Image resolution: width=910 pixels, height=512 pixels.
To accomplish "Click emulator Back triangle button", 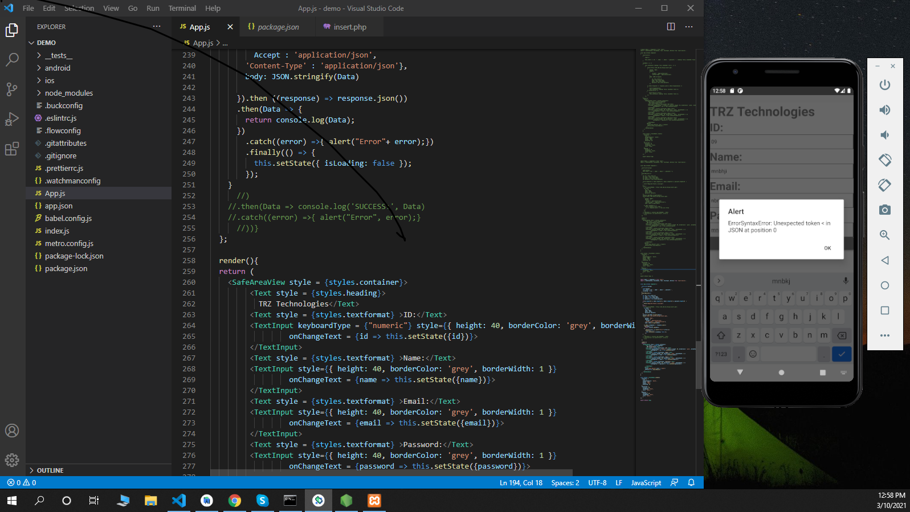I will click(x=885, y=260).
